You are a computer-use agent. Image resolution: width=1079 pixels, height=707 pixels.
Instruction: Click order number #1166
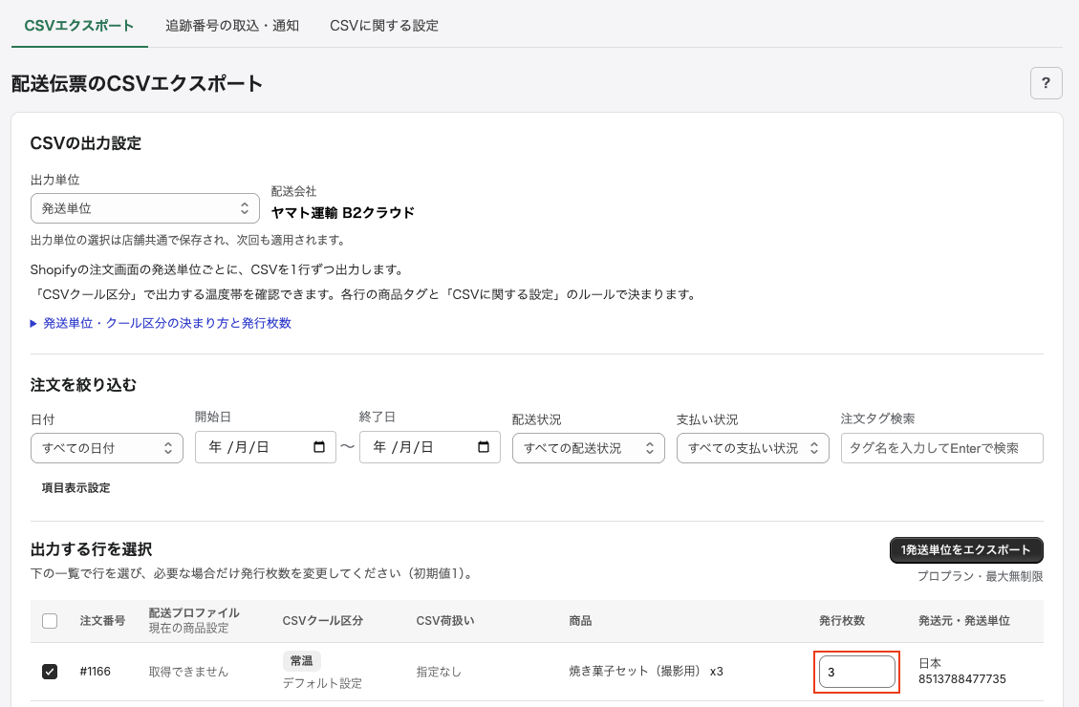[x=95, y=672]
